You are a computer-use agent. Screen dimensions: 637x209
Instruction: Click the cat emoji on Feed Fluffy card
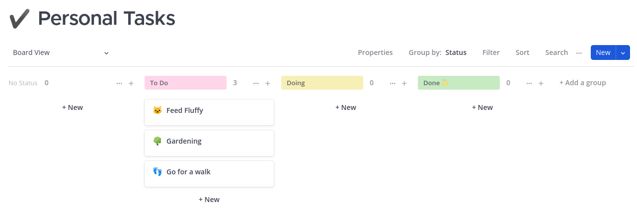pos(158,110)
